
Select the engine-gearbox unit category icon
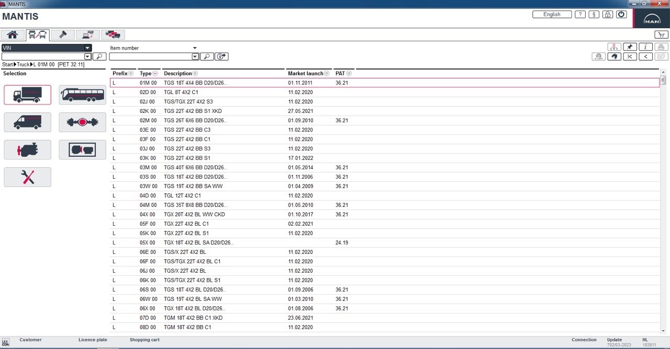click(82, 150)
